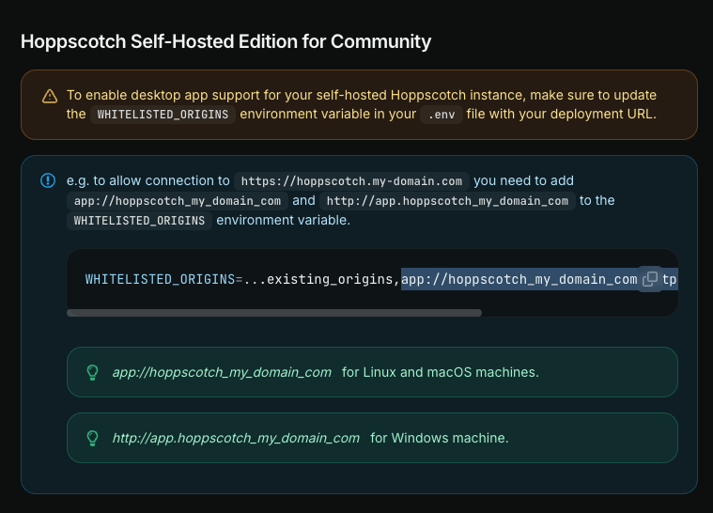The width and height of the screenshot is (713, 513).
Task: Click ...existing_origins text in code block
Action: [x=321, y=279]
